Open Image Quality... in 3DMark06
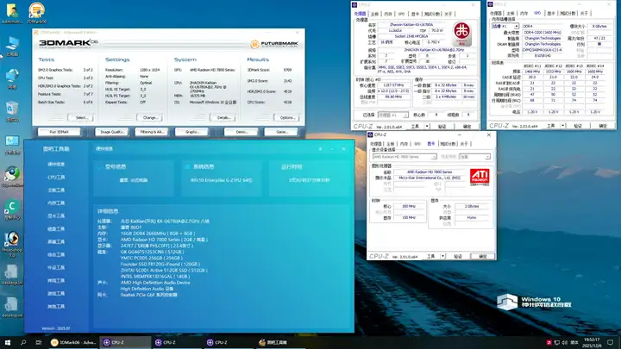Viewport: 621px width, 349px height. 111,132
